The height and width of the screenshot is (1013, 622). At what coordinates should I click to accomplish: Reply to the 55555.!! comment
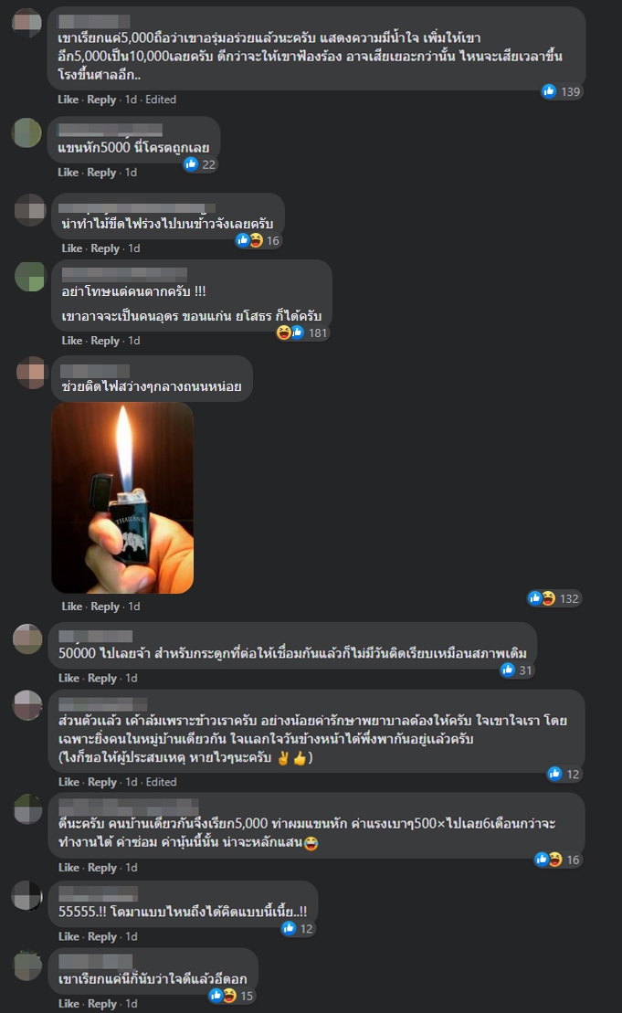102,936
